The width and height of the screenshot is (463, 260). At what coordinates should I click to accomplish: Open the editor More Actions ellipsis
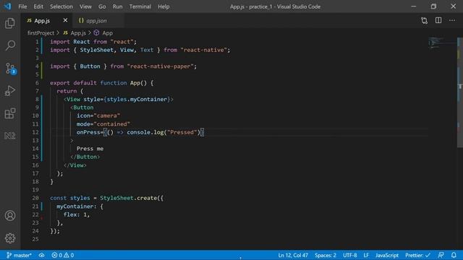pos(452,20)
